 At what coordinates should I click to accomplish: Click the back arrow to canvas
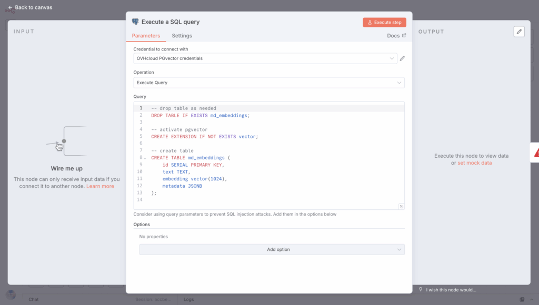[10, 7]
